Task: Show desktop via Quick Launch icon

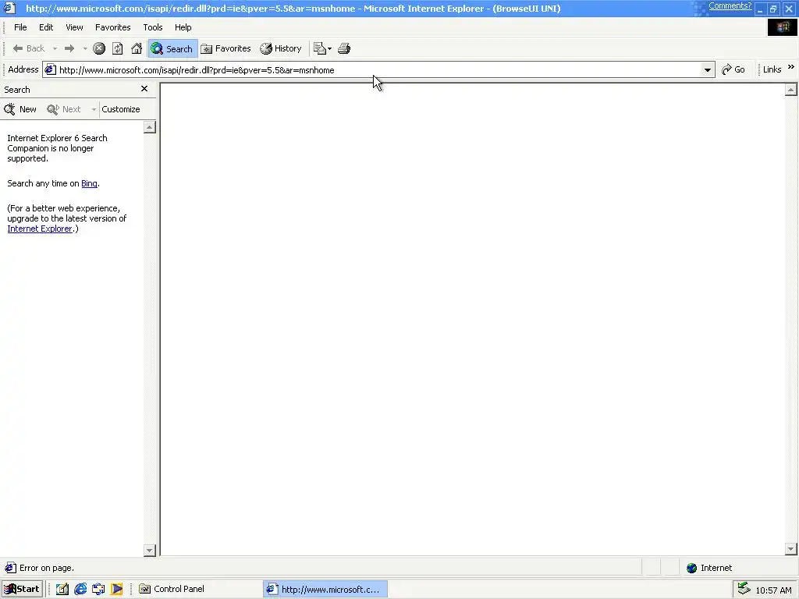Action: click(62, 590)
